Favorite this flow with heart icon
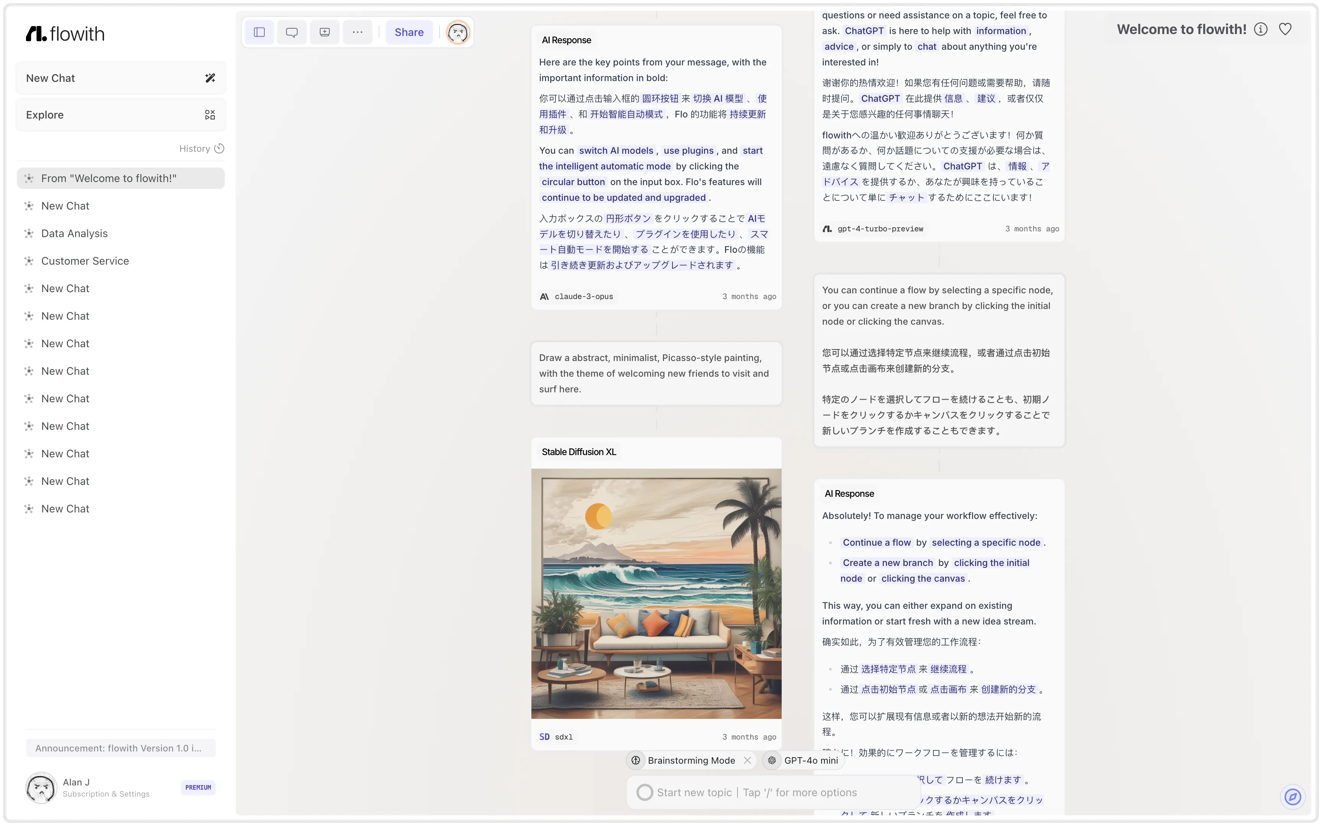Screen dimensions: 1322x826 (1285, 29)
